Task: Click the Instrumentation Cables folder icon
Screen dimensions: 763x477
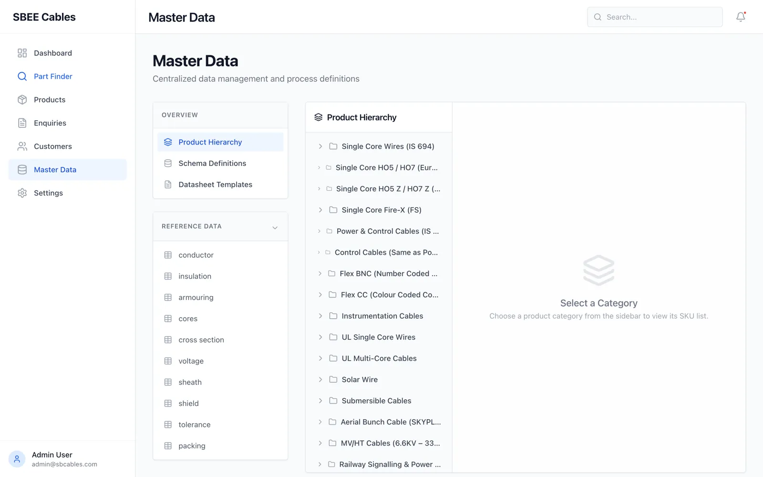Action: tap(333, 316)
